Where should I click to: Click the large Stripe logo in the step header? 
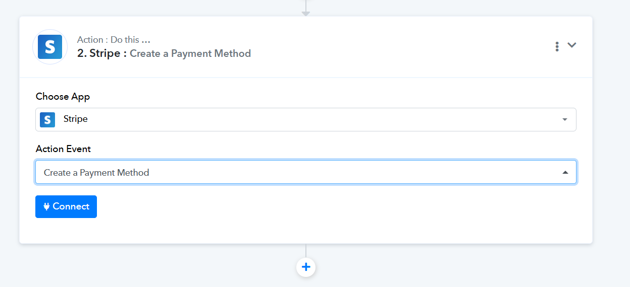coord(50,47)
